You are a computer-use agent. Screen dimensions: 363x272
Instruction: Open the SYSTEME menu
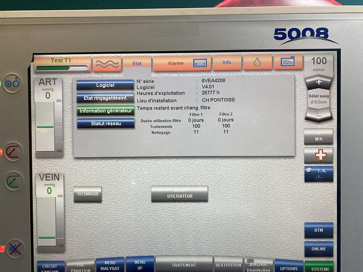[320, 267]
